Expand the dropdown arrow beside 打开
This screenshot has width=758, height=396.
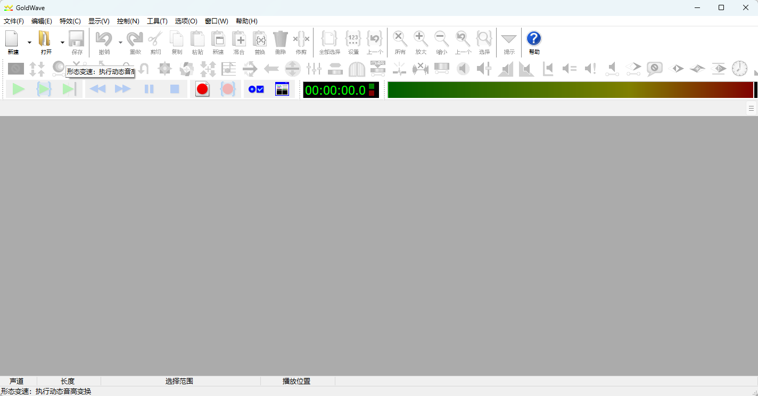click(x=62, y=42)
